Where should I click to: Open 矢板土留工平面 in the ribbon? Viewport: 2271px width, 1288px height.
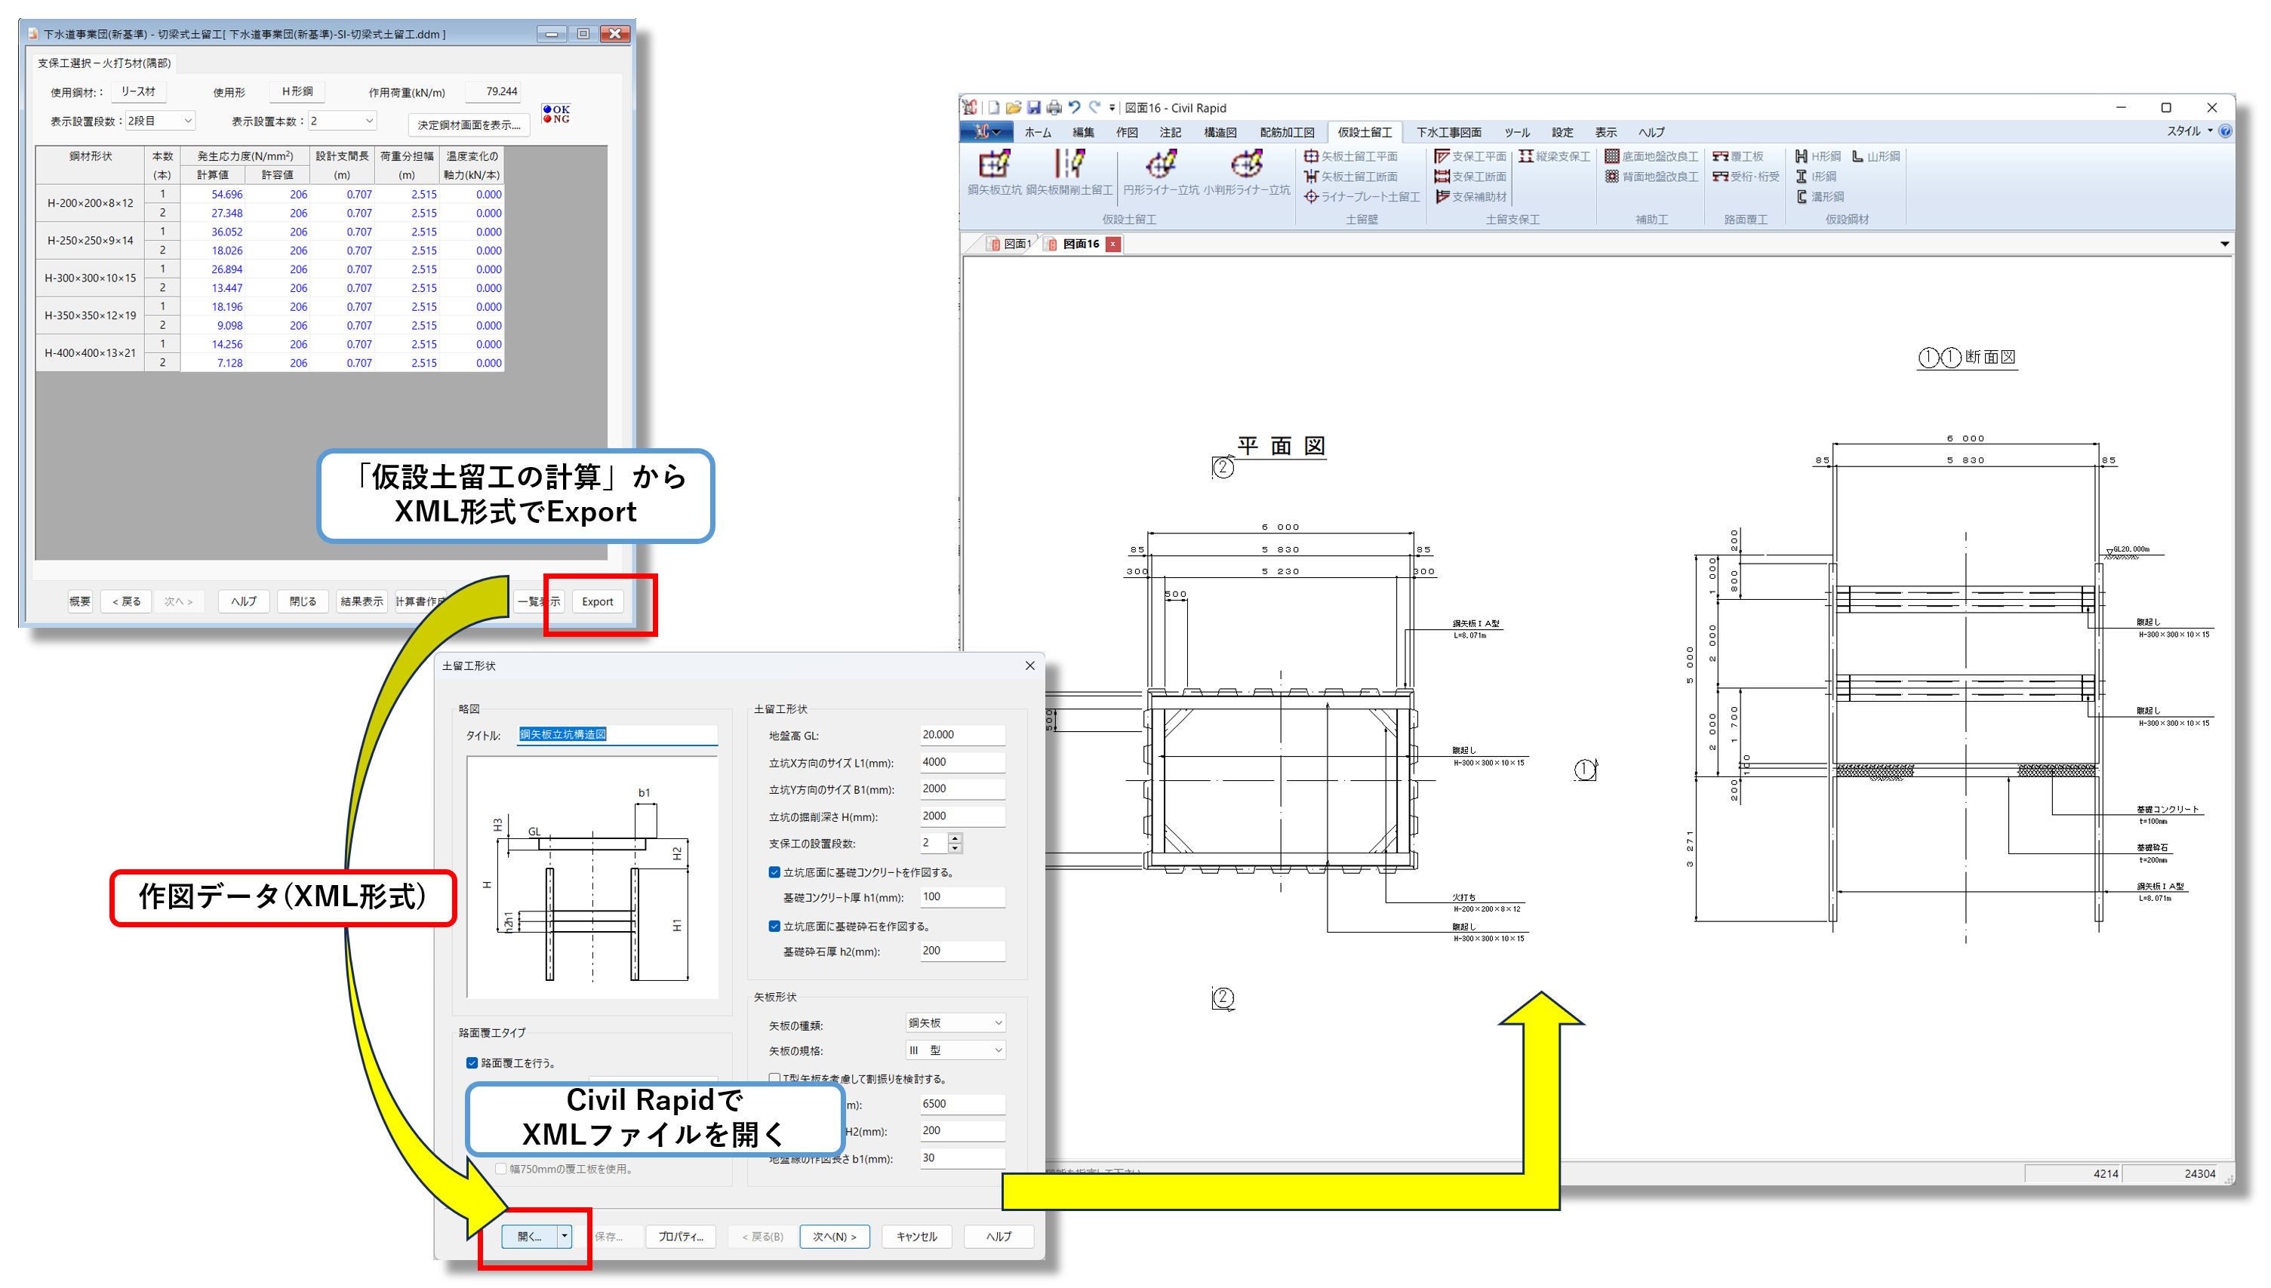[1351, 157]
